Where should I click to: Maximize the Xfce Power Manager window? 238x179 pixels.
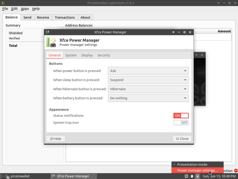tap(184, 32)
